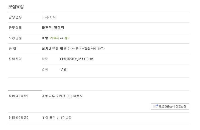Click the 무관 career requirement value
Screen dimensions: 200x130
[x=63, y=69]
